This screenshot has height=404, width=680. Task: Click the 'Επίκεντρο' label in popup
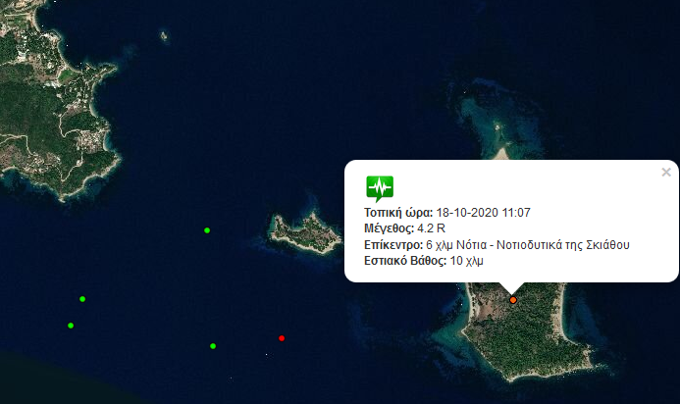coord(393,245)
